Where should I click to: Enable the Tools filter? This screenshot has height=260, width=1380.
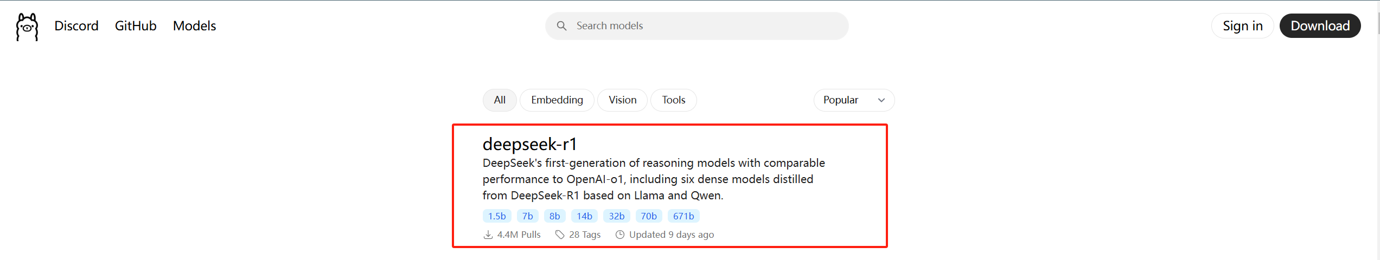674,100
